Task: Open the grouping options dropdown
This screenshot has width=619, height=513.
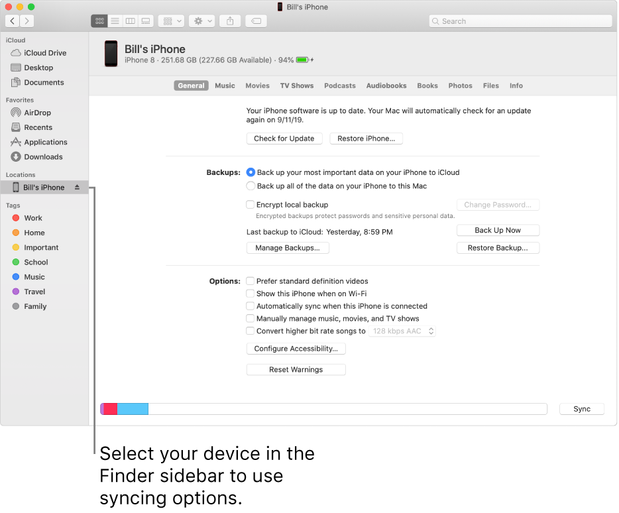Action: click(170, 21)
